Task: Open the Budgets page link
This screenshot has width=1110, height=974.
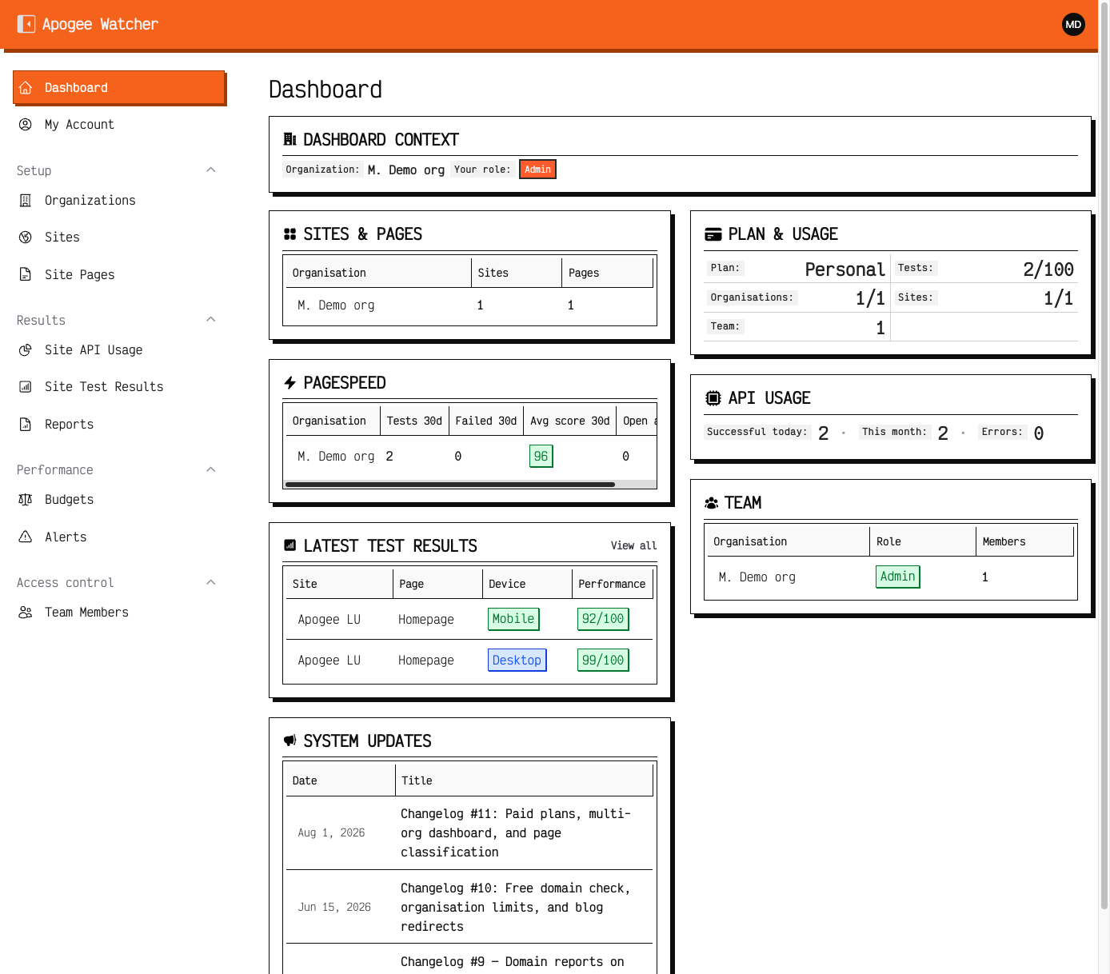Action: [119, 500]
